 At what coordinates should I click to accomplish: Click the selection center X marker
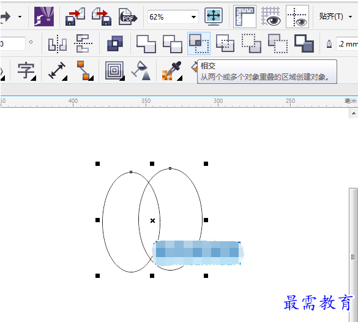tap(152, 220)
